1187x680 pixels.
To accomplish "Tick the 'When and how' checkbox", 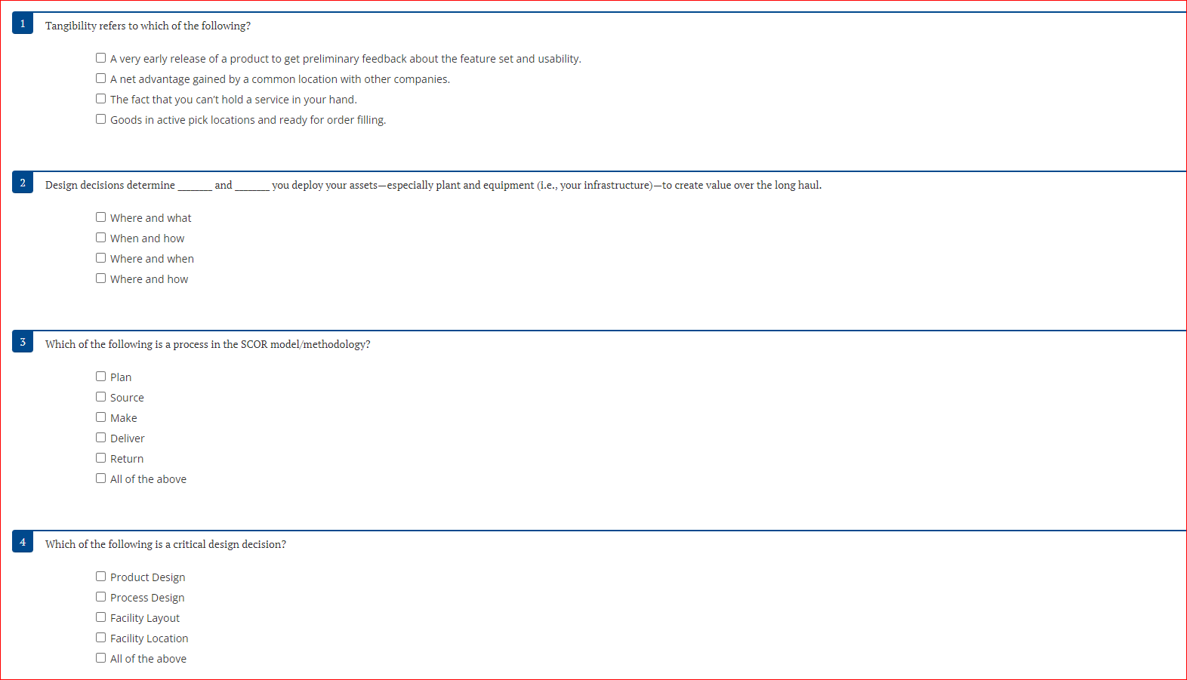I will (x=100, y=238).
